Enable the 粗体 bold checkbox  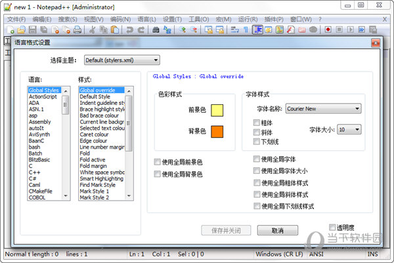(x=257, y=123)
